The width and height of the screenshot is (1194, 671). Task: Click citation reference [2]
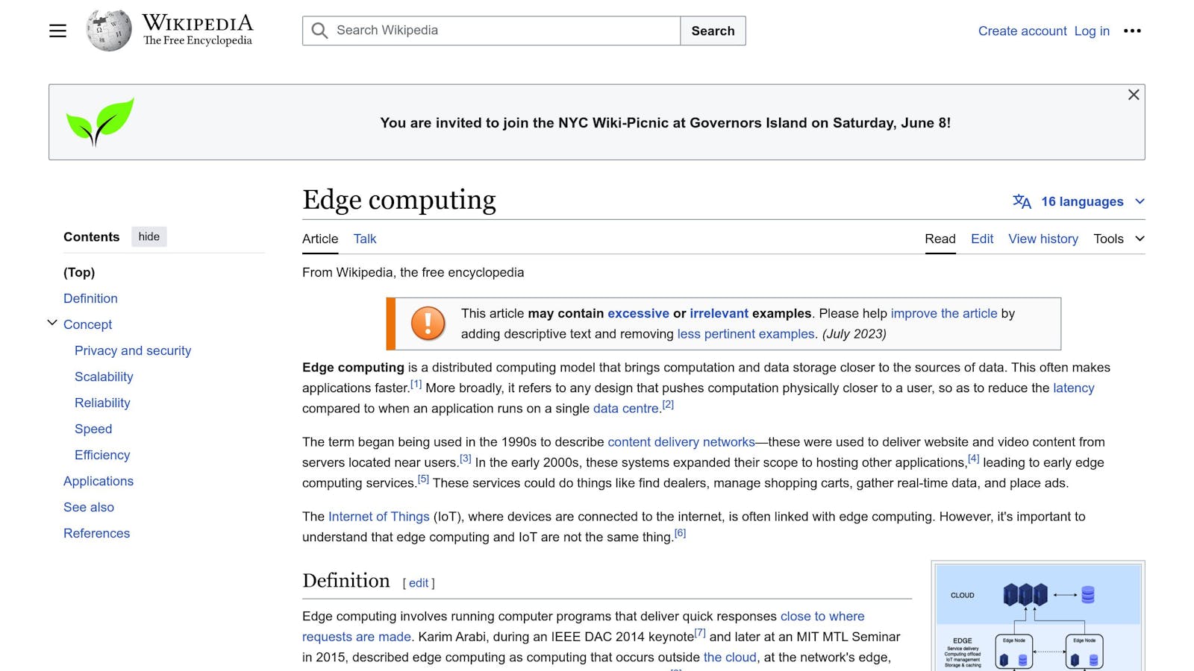668,404
